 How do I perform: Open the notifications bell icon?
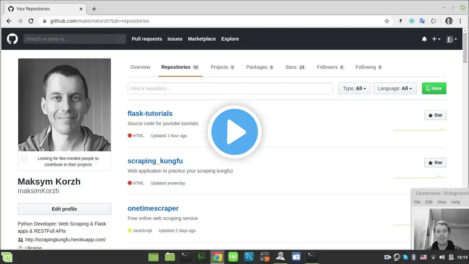point(424,39)
